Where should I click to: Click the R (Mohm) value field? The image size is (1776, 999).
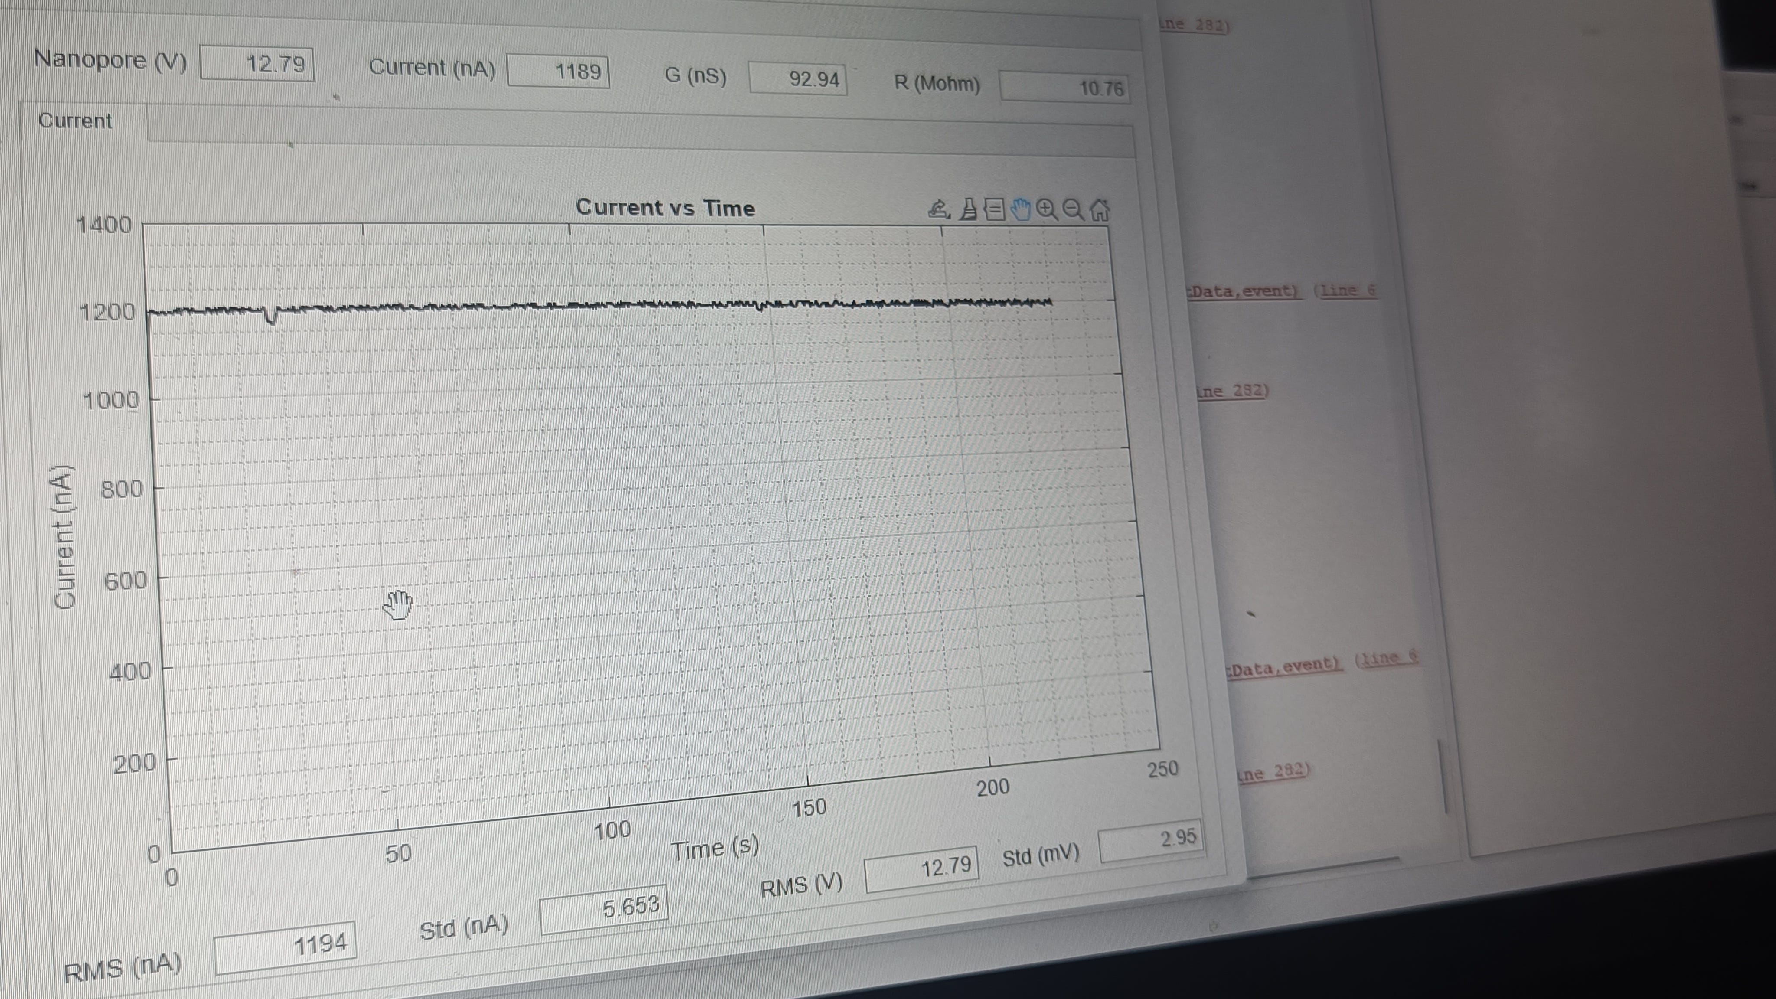click(x=1064, y=88)
